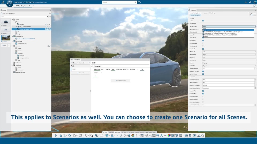This screenshot has width=257, height=144.
Task: Click the color wheel icon in bottom toolbar
Action: pyautogui.click(x=169, y=135)
